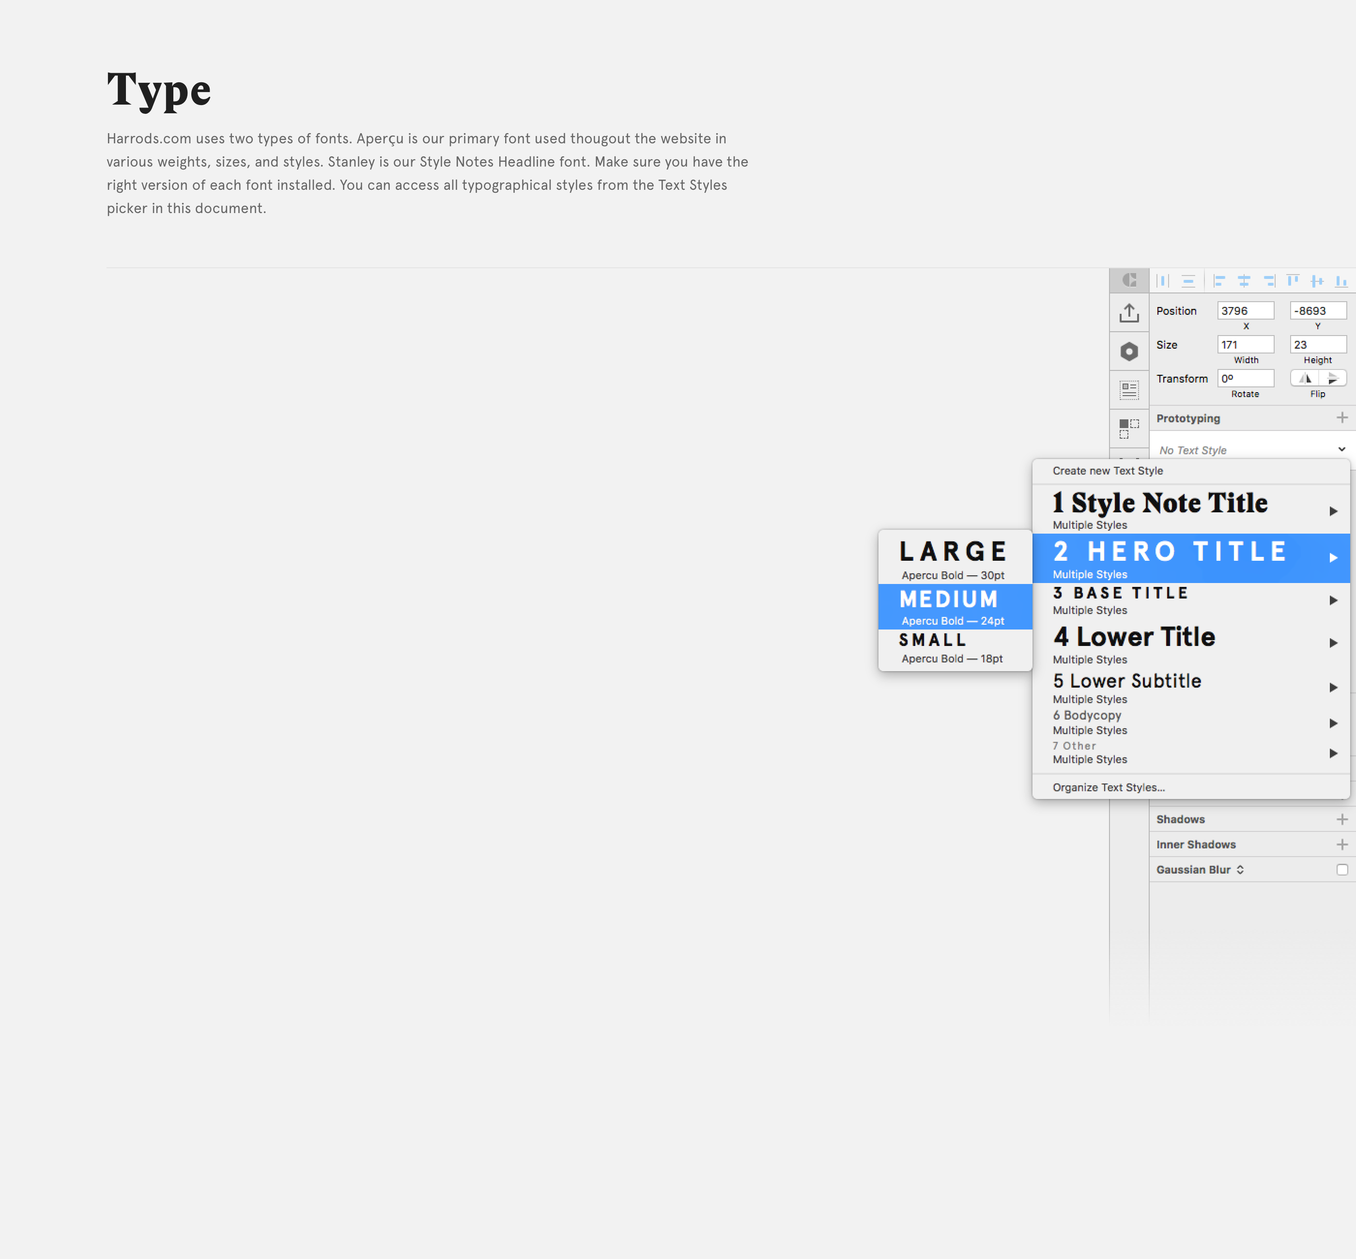Screen dimensions: 1356x1259
Task: Click the hexagon symbol icon in sidebar
Action: click(1128, 352)
